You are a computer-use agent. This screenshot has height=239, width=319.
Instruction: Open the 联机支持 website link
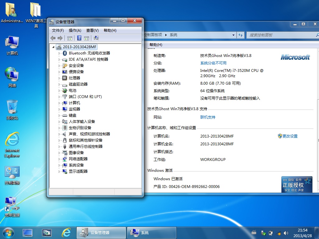[x=208, y=117]
